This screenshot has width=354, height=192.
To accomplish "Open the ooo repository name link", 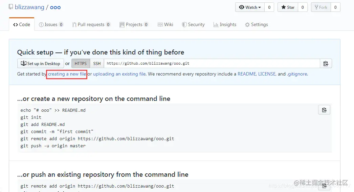I will tap(55, 7).
